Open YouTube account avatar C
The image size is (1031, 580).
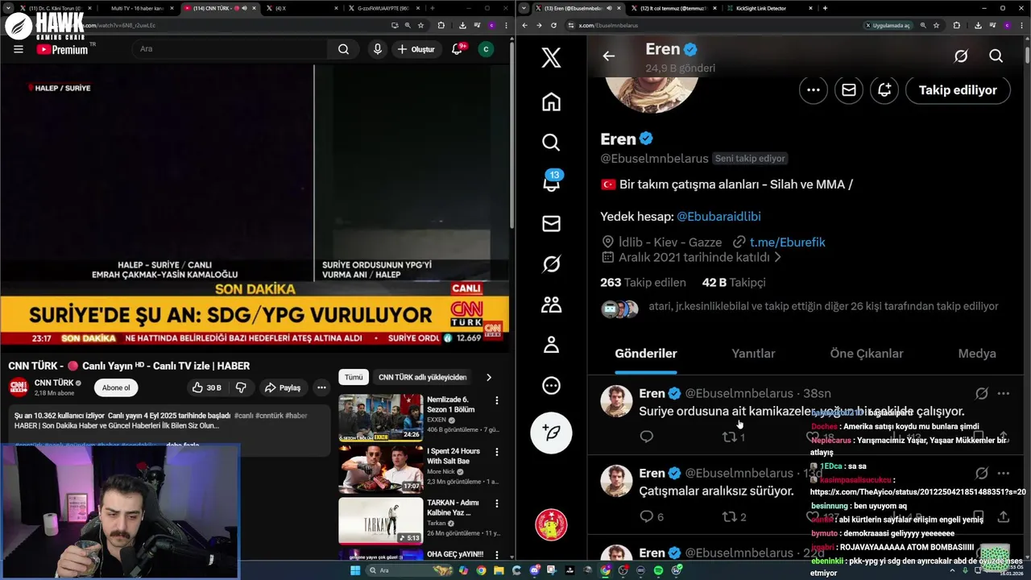click(x=486, y=49)
